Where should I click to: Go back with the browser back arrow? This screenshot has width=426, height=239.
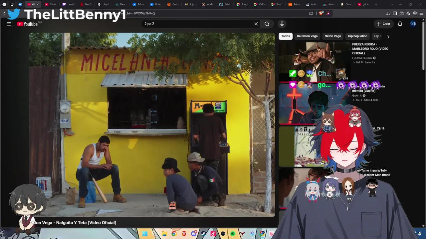click(x=4, y=13)
